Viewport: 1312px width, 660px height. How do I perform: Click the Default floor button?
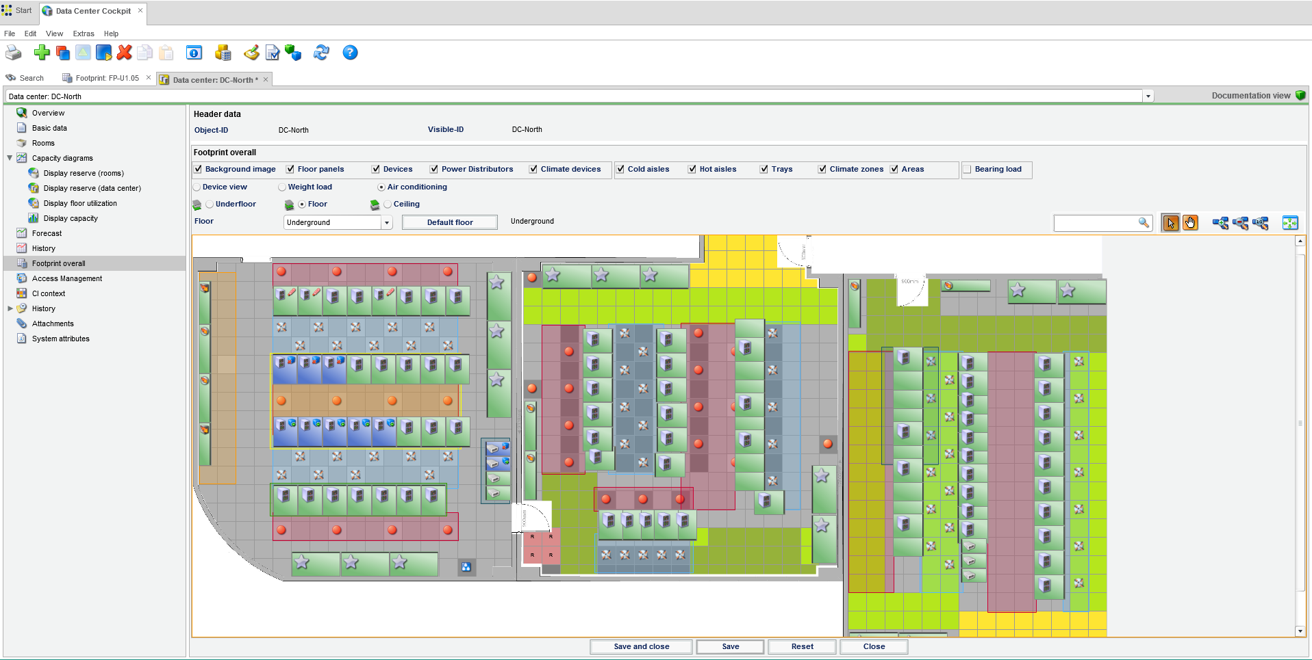(x=450, y=222)
